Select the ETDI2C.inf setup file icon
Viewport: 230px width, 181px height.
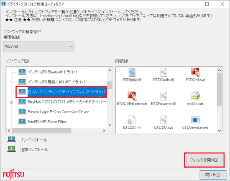[132, 120]
